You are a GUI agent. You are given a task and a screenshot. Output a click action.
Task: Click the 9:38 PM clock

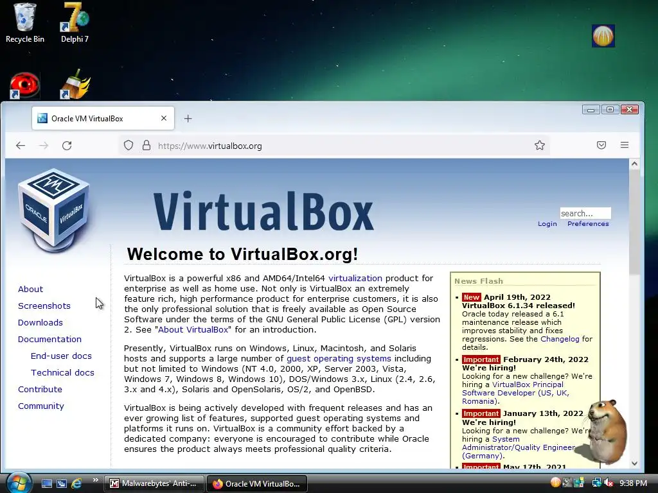tap(633, 483)
